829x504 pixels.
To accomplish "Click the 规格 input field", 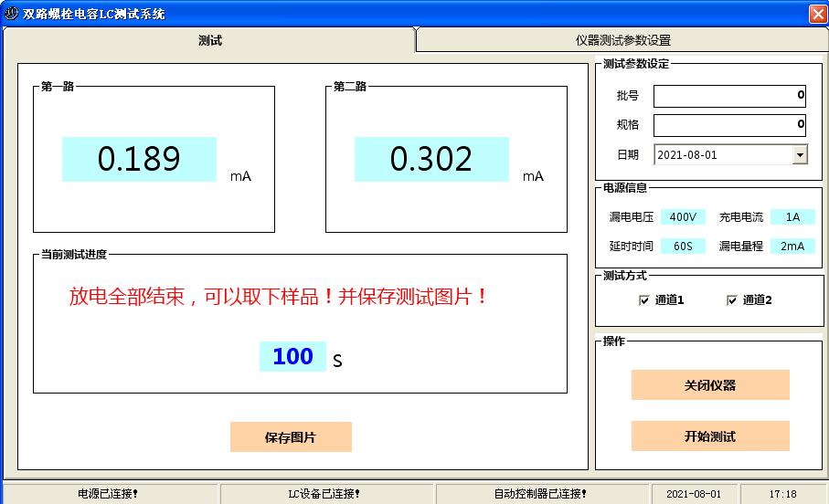I will point(729,125).
